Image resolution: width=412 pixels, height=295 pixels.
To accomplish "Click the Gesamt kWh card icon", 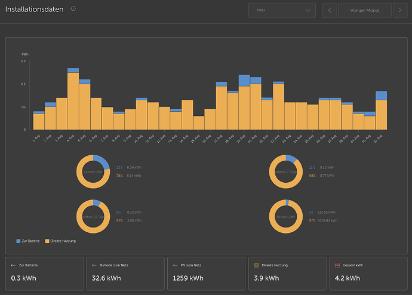I will pyautogui.click(x=337, y=265).
